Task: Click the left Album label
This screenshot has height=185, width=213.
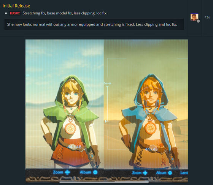Action: tap(85, 172)
